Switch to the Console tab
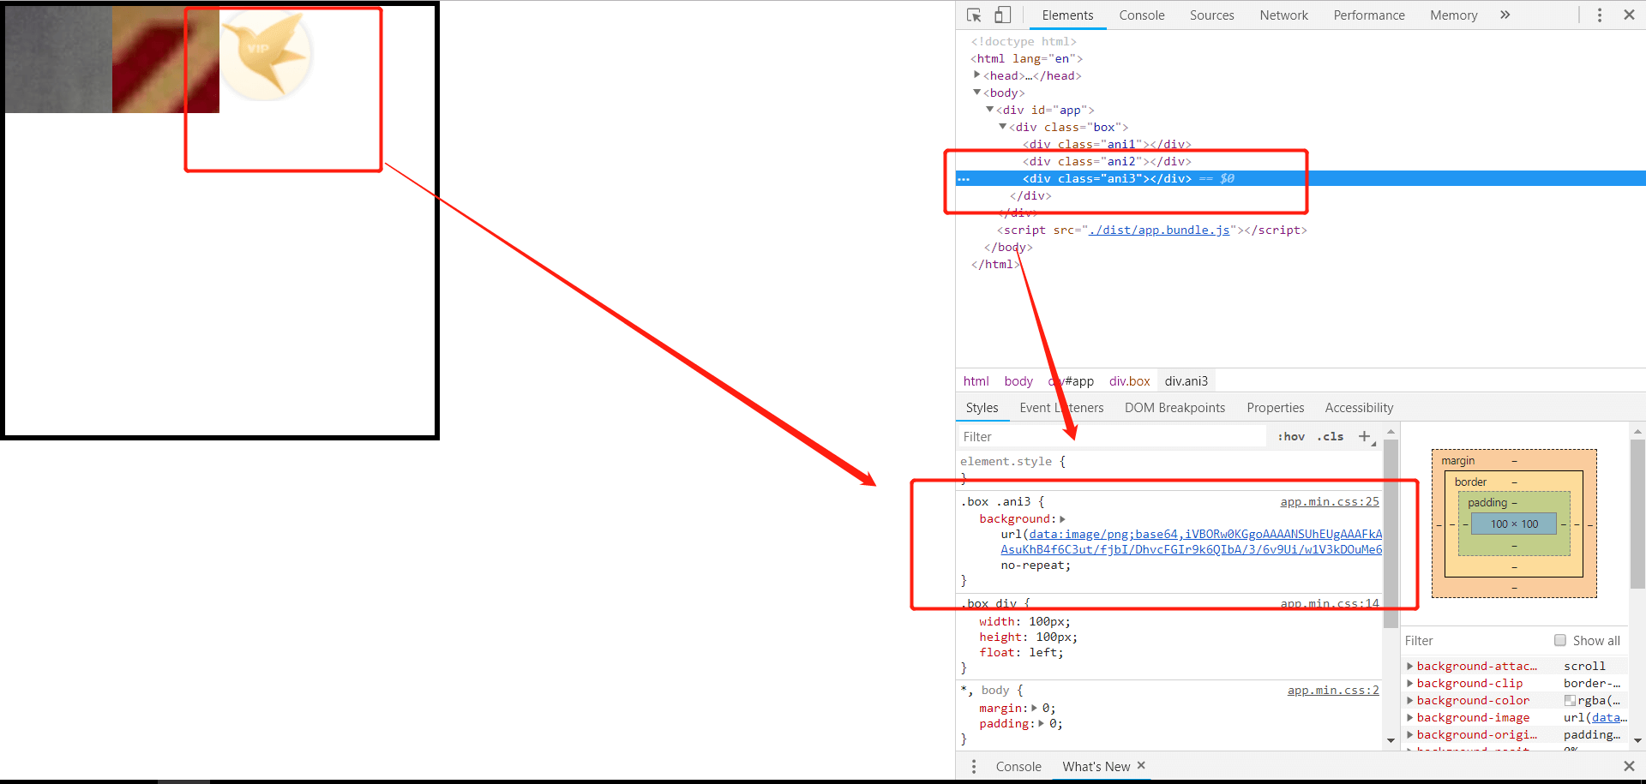This screenshot has width=1646, height=784. 1141,15
